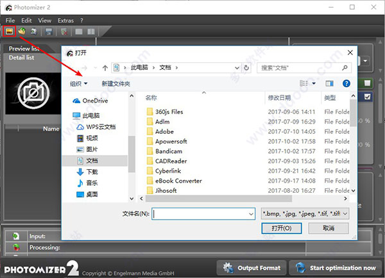Open the File menu

[10, 20]
